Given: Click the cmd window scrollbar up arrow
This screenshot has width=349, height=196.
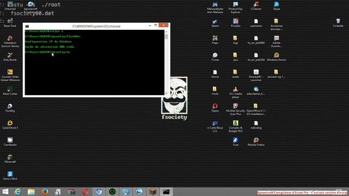Looking at the screenshot, I should [x=166, y=32].
